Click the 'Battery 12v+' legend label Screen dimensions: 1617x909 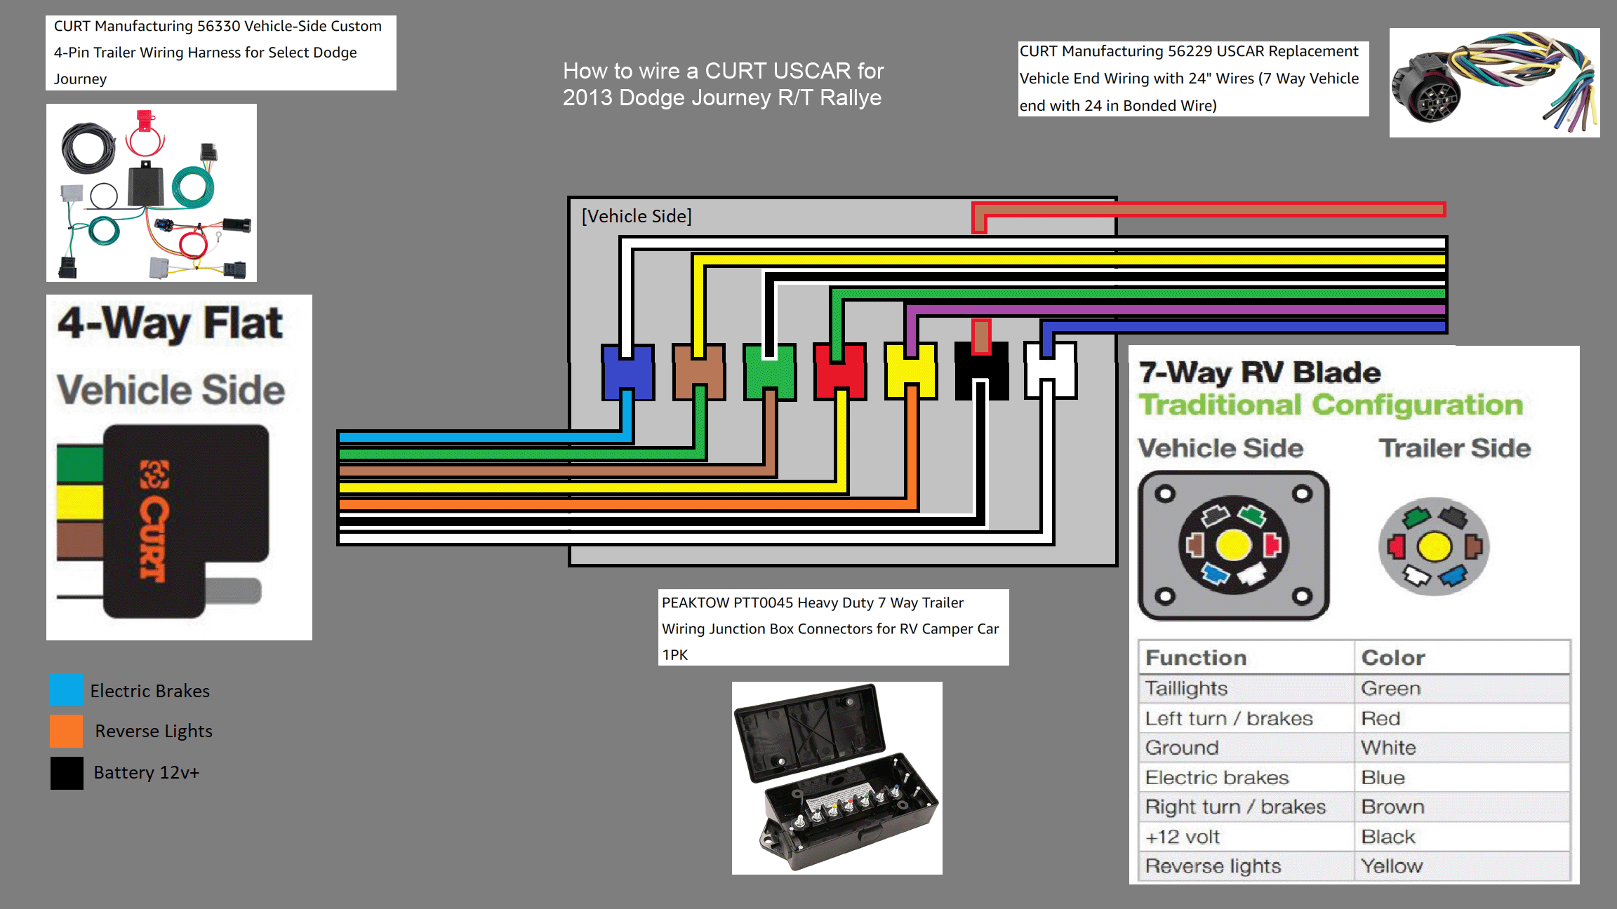click(x=147, y=772)
